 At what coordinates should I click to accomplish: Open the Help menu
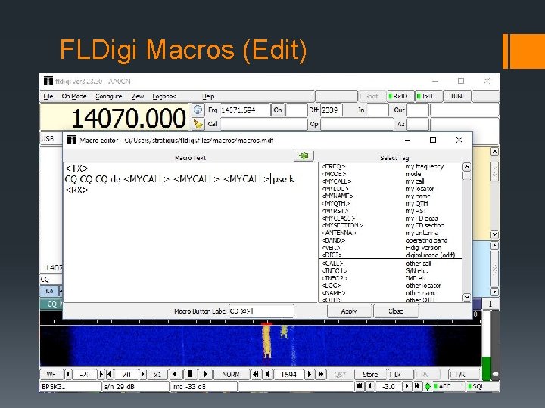tap(208, 96)
